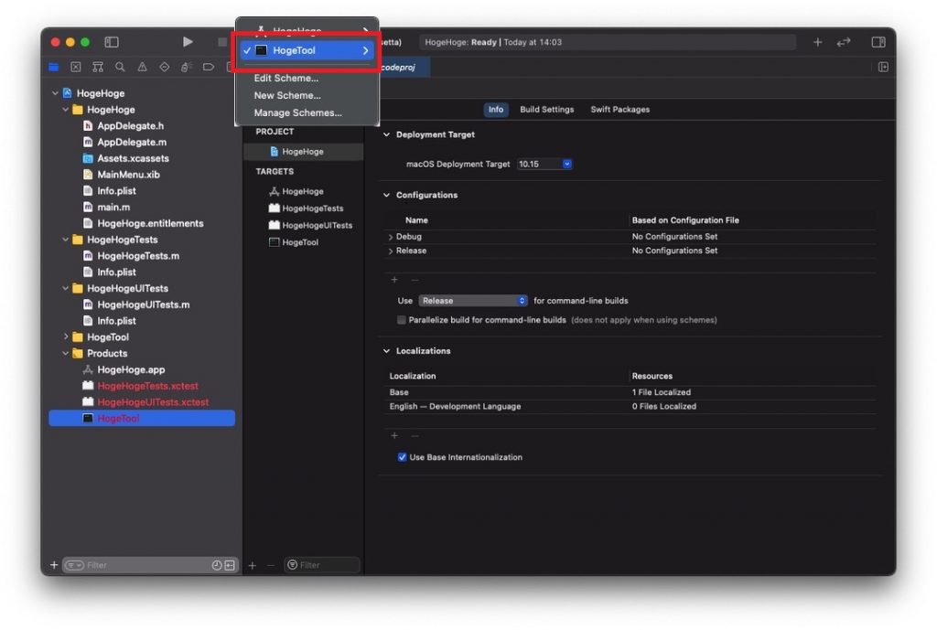
Task: Choose New Scheme… from the menu
Action: click(x=286, y=95)
